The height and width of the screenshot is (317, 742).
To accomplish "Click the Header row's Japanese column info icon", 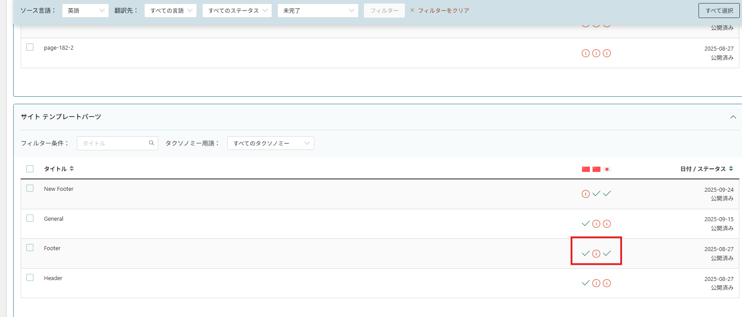I will coord(607,283).
